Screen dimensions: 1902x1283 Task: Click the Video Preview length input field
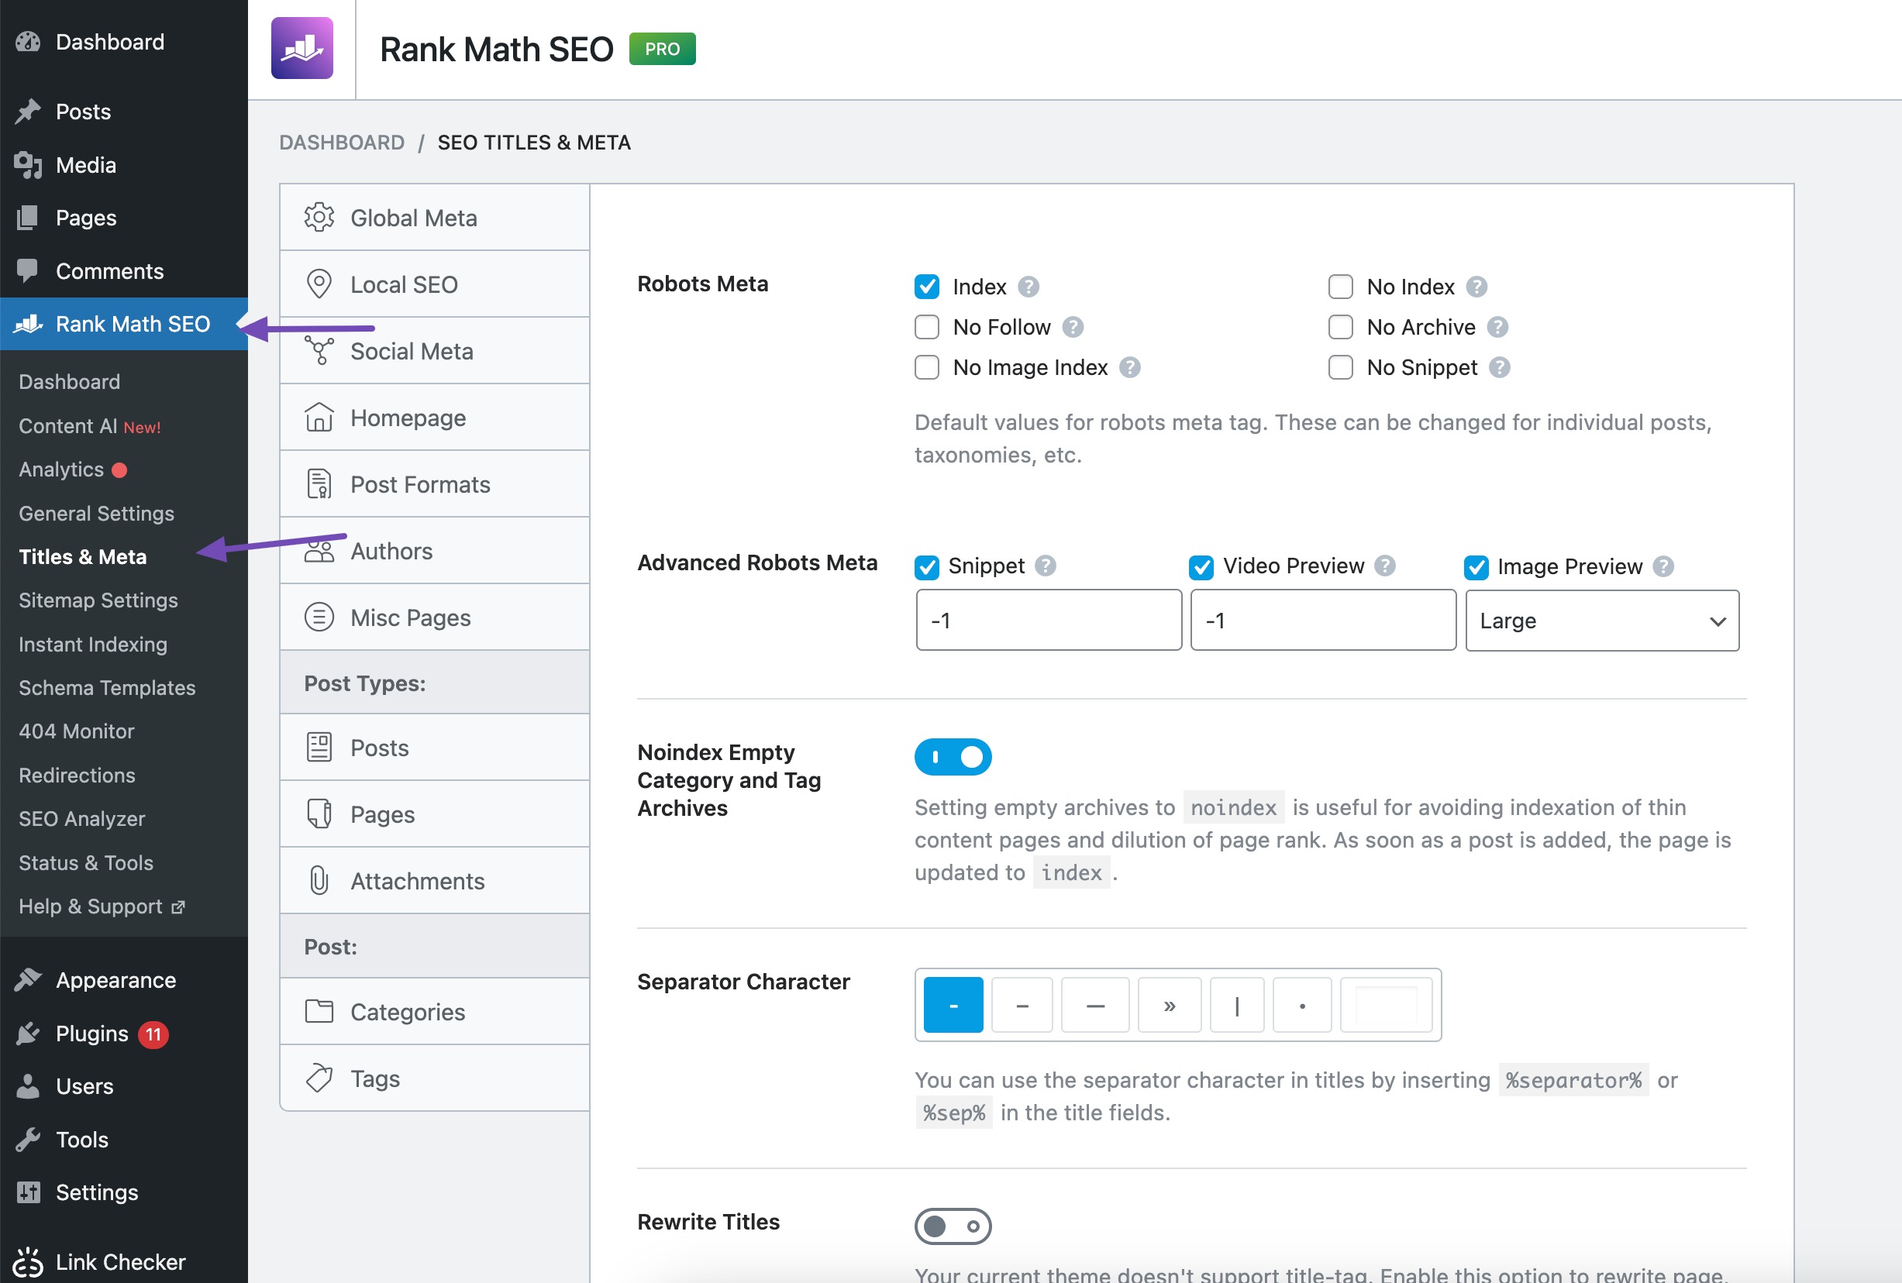coord(1323,621)
